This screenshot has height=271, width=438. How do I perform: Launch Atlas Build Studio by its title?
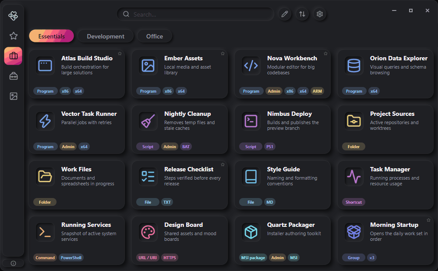point(87,58)
